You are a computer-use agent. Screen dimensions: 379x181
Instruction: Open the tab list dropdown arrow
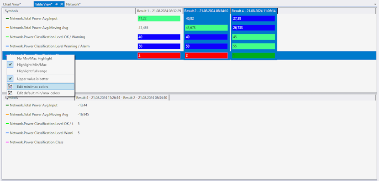(x=375, y=5)
